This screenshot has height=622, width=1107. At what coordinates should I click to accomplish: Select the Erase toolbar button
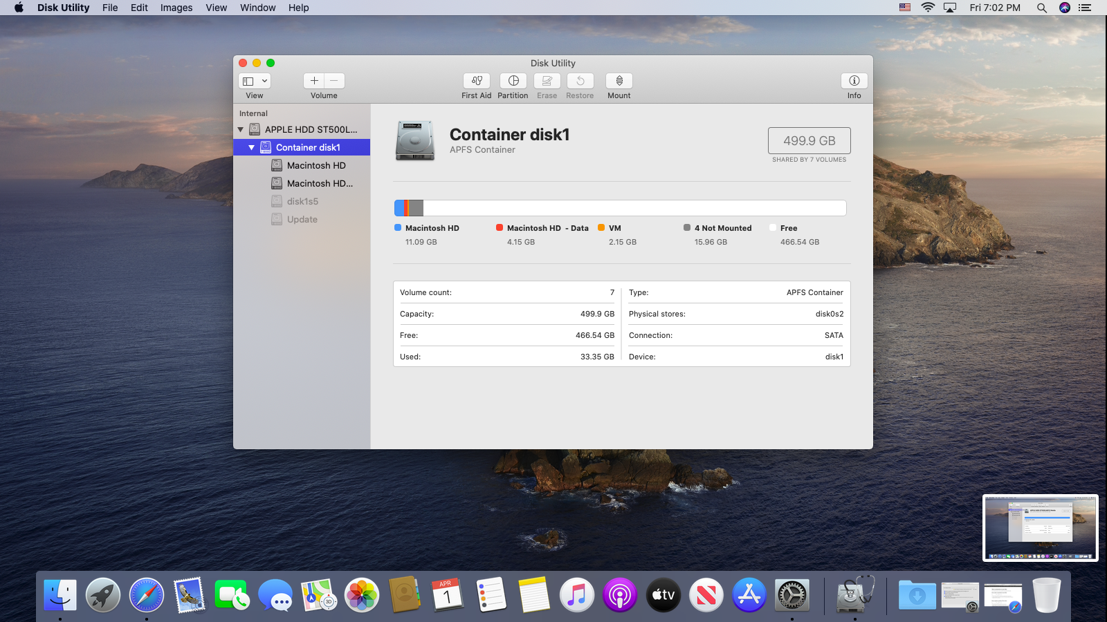click(547, 81)
